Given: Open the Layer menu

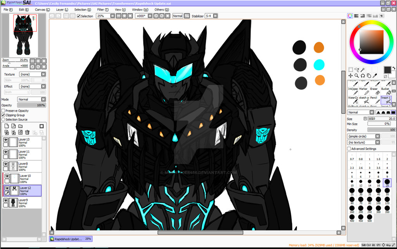Looking at the screenshot, I should click(62, 10).
